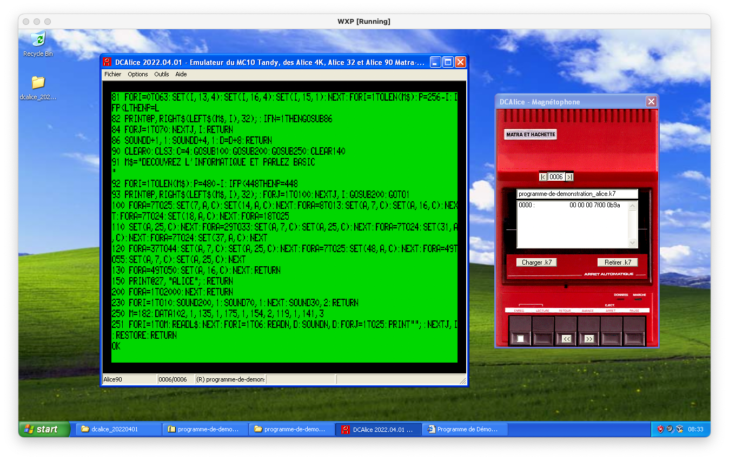Viewport: 729px width, 460px height.
Task: Click the 08:33 system tray clock
Action: tap(695, 429)
